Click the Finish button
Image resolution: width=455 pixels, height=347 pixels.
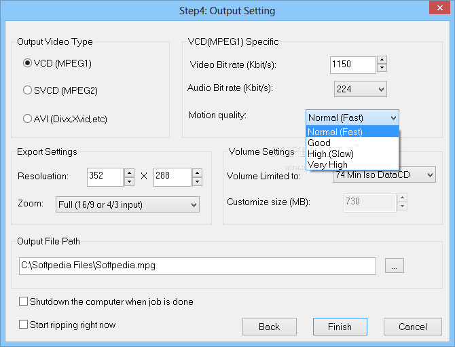(x=340, y=327)
